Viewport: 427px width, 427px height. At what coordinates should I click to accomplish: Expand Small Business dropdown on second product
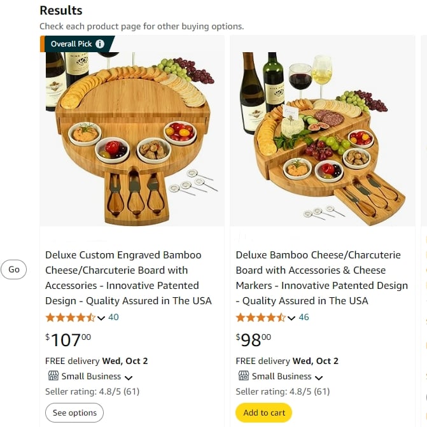click(x=319, y=377)
